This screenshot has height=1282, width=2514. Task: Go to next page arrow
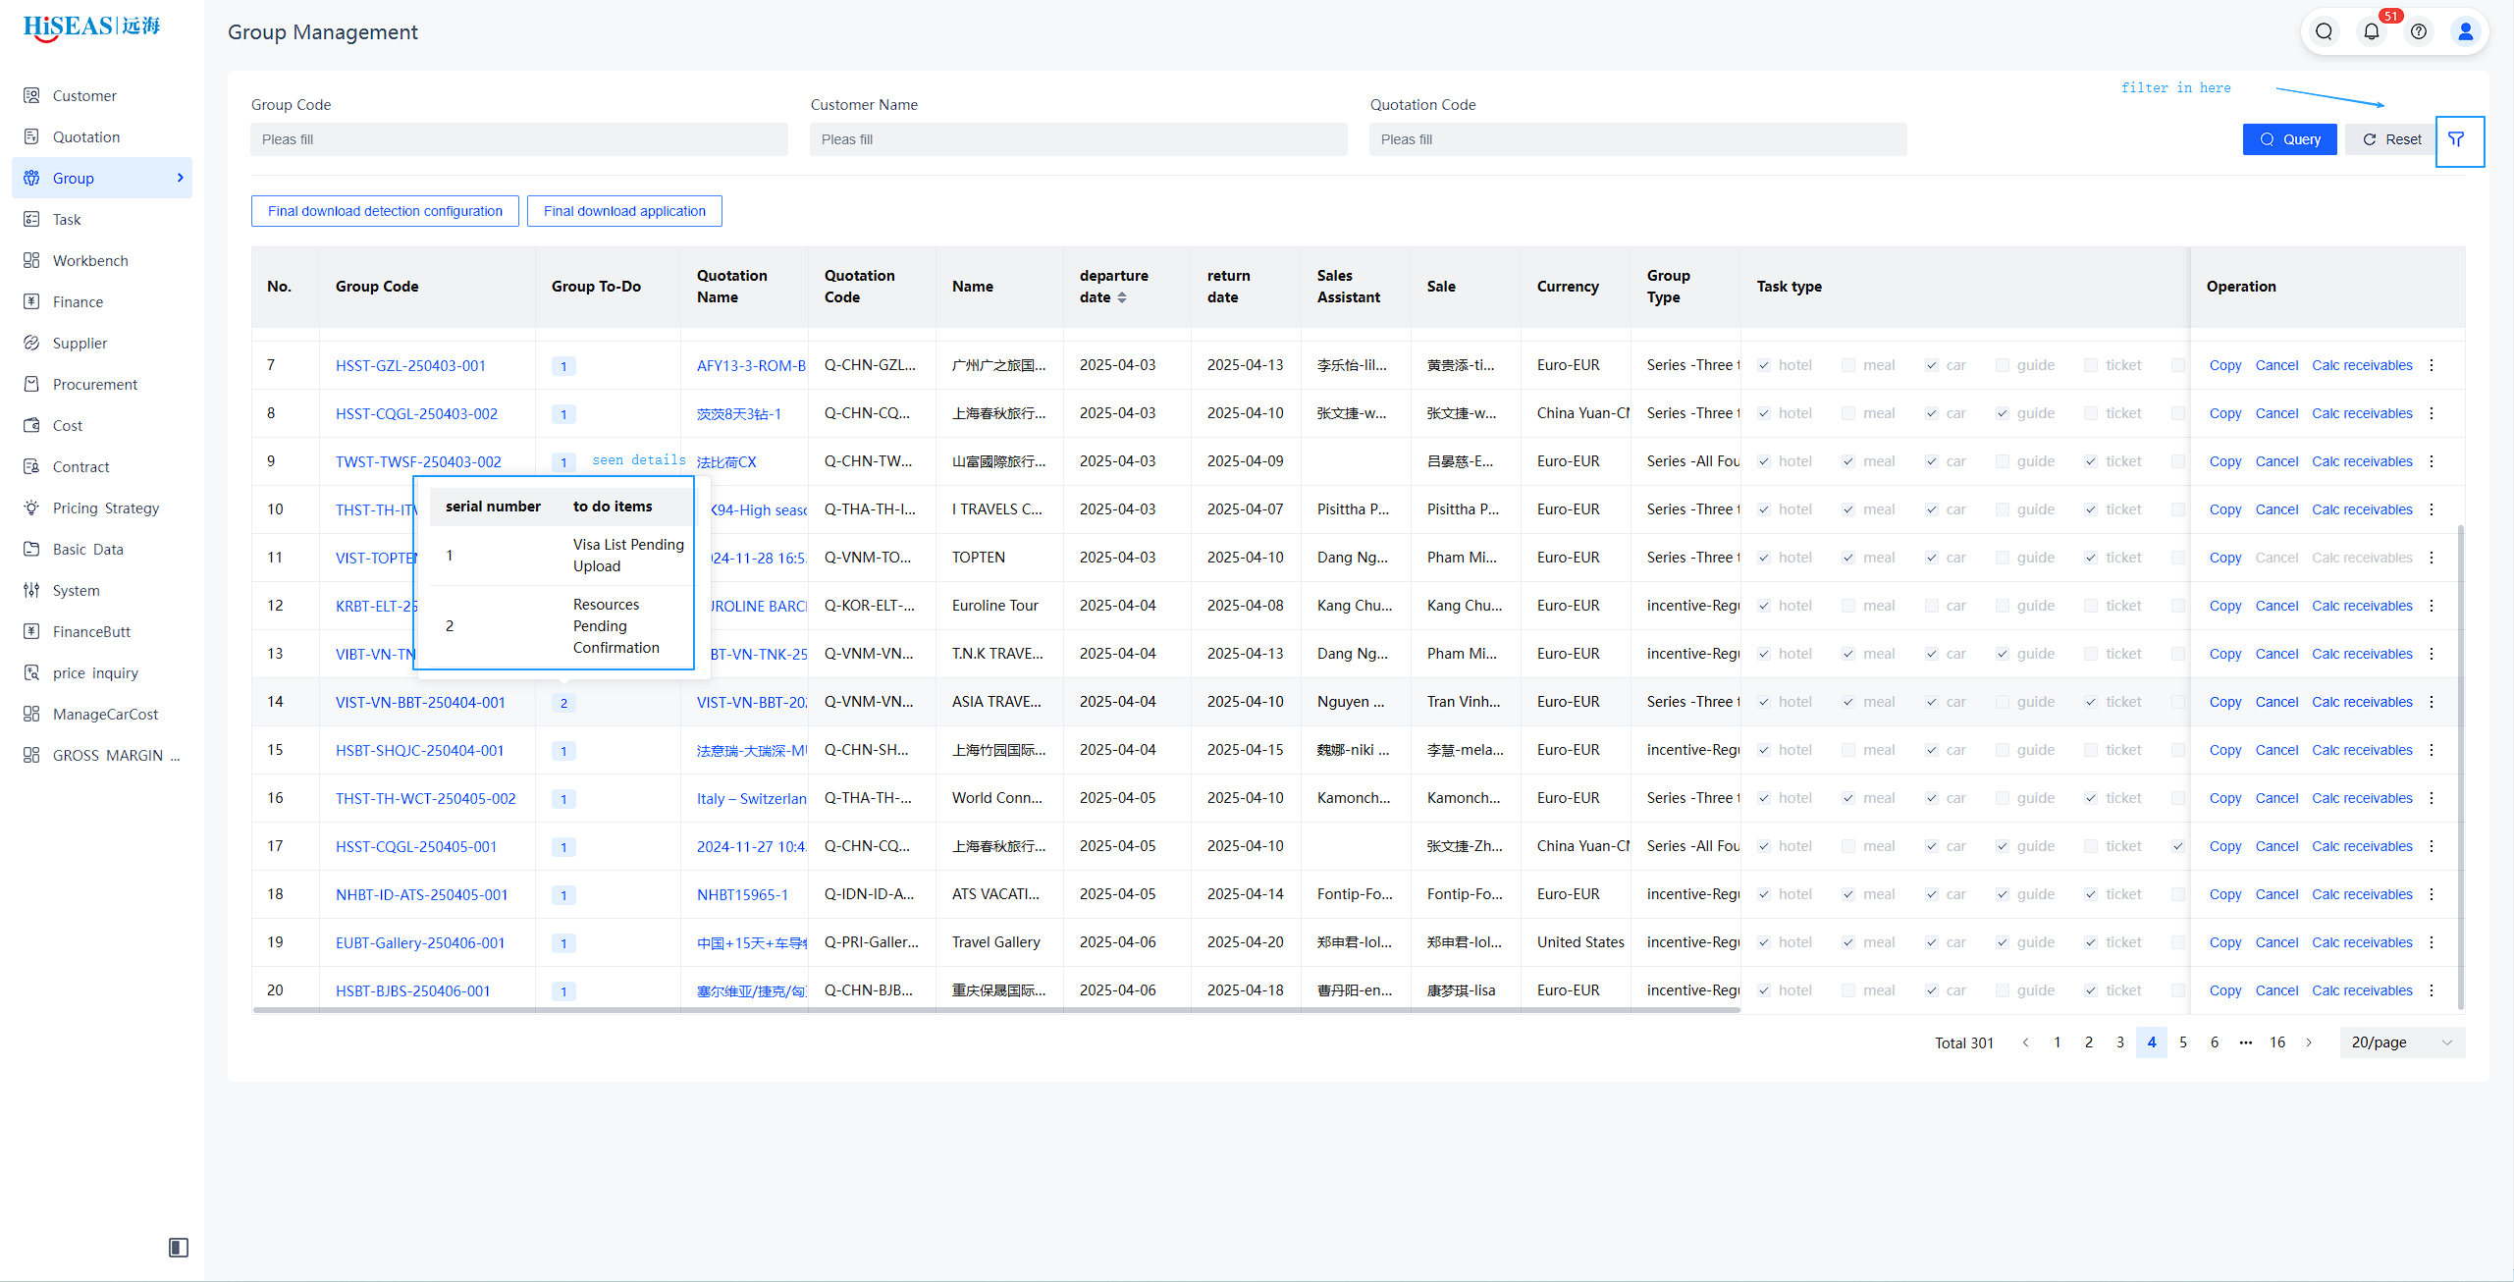[2309, 1042]
